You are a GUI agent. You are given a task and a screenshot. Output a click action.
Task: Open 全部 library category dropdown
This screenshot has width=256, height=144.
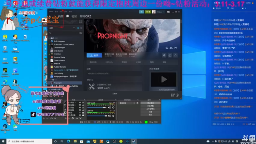(x=62, y=28)
